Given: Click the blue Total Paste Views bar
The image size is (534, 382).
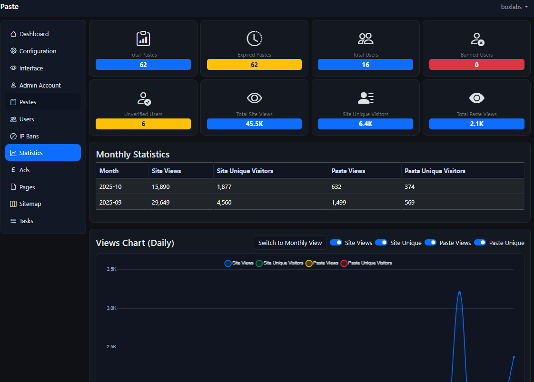Looking at the screenshot, I should tap(476, 124).
